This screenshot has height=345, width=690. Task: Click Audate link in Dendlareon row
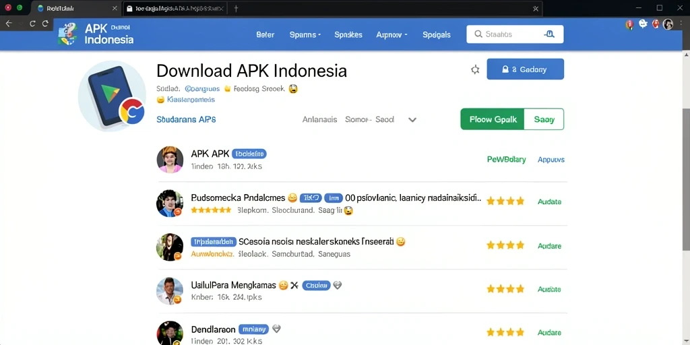tap(549, 333)
